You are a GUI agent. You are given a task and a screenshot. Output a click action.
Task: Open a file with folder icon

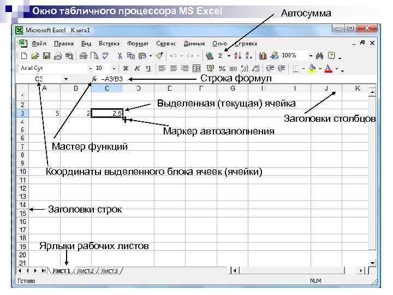pos(35,56)
